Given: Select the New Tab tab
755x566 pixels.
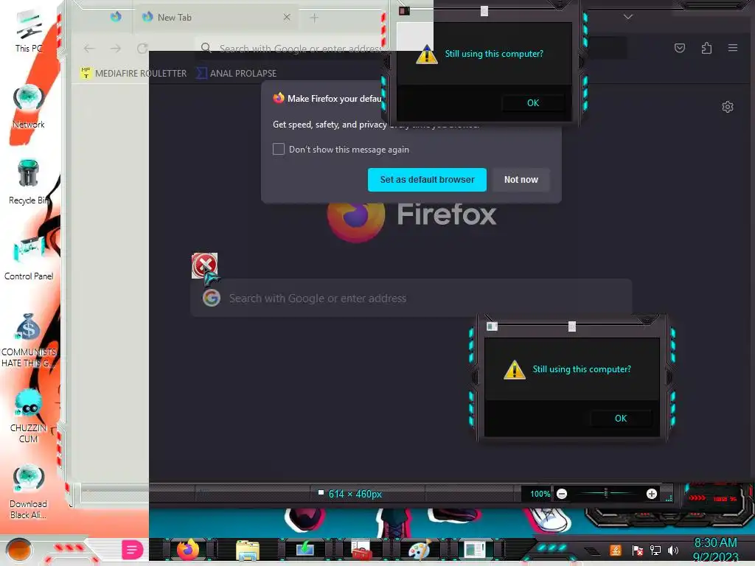Looking at the screenshot, I should (217, 18).
